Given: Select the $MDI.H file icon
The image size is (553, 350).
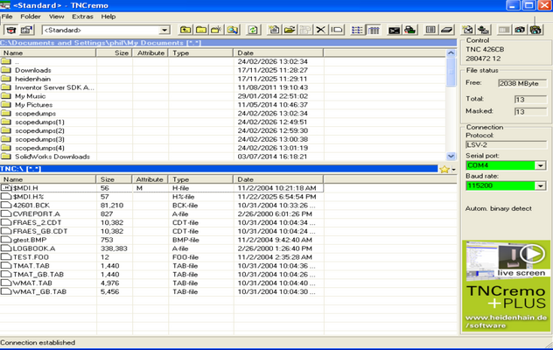Looking at the screenshot, I should pos(6,188).
